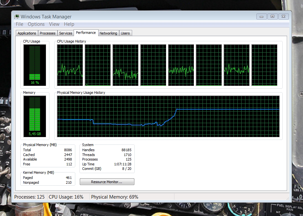Close the Windows Task Manager window

[284, 16]
